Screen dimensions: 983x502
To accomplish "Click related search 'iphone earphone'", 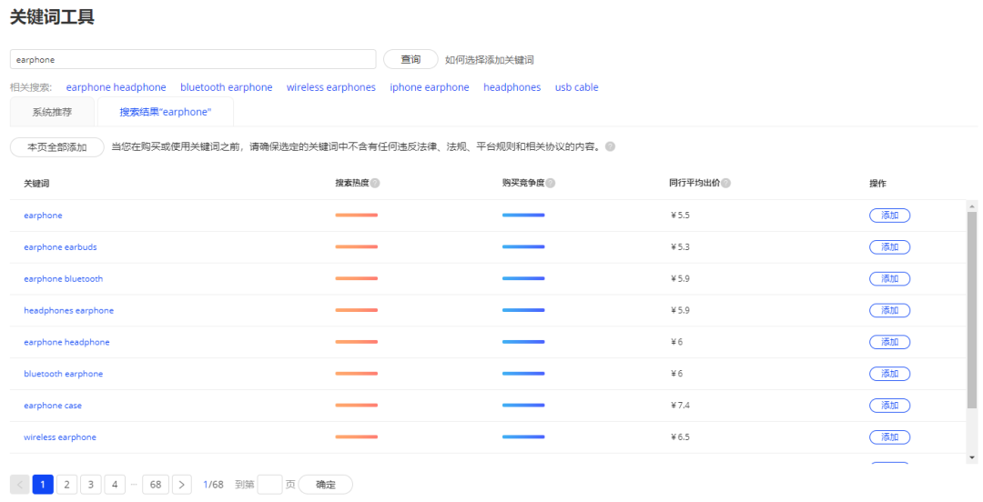I will coord(430,87).
